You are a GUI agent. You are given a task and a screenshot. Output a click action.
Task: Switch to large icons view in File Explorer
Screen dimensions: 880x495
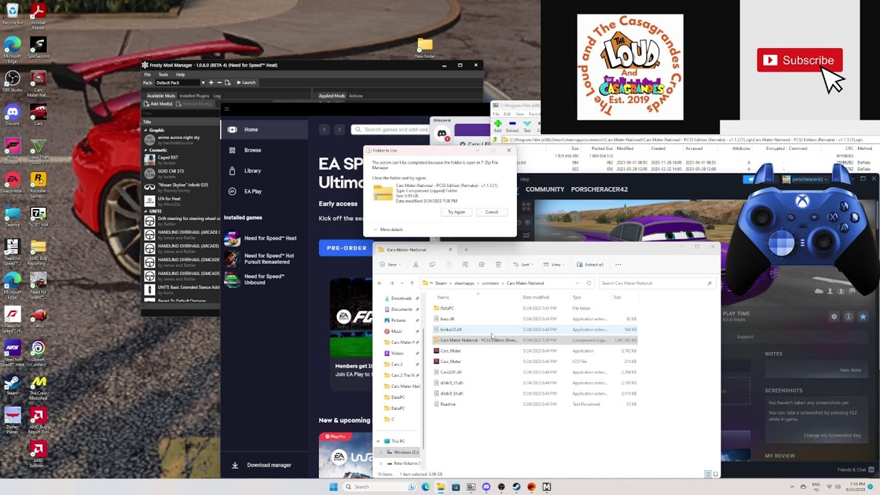716,474
